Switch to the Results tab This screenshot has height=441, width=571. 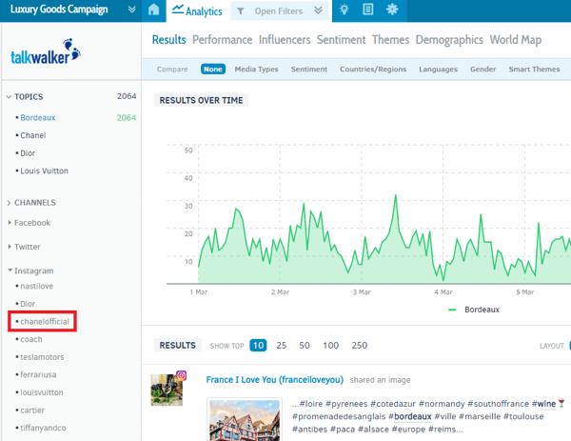coord(169,40)
